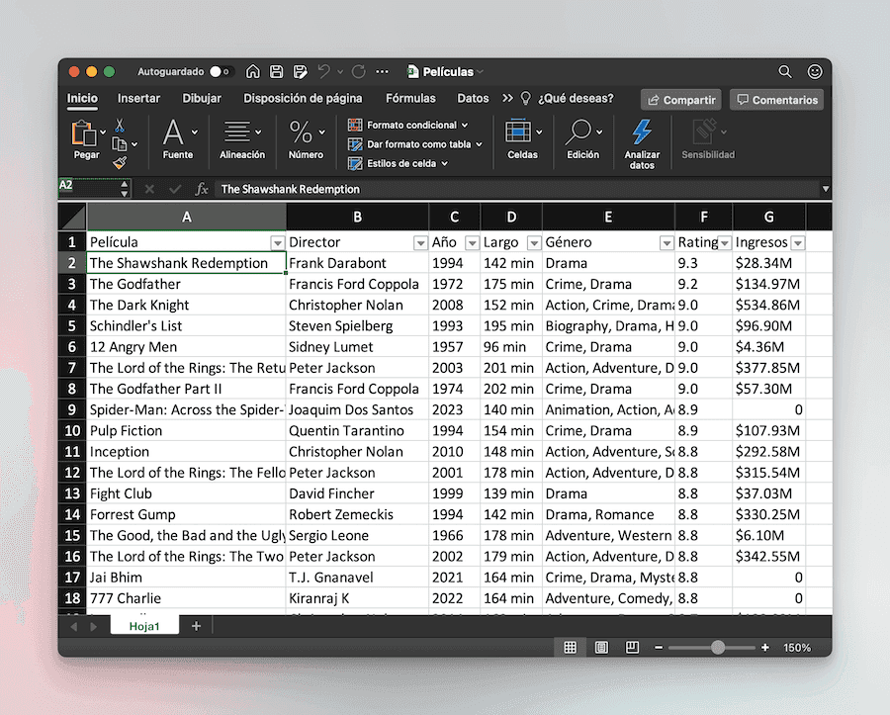Viewport: 890px width, 715px height.
Task: Click the Pegar clipboard icon
Action: click(x=83, y=134)
